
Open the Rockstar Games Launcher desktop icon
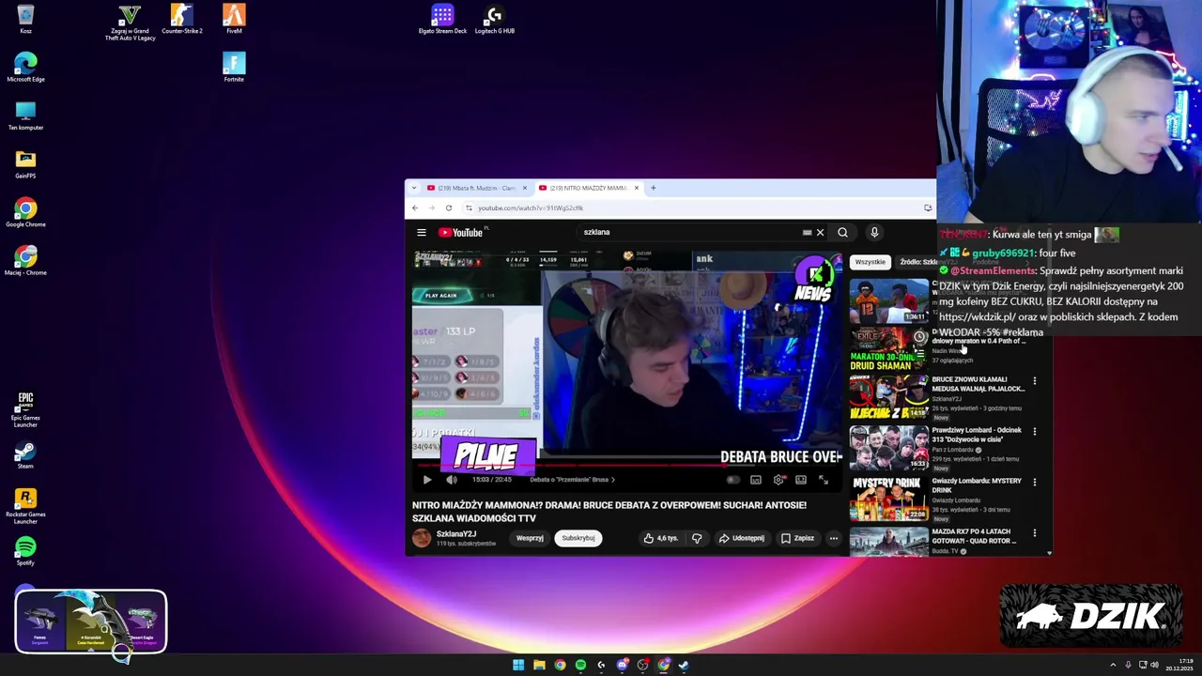tap(25, 507)
